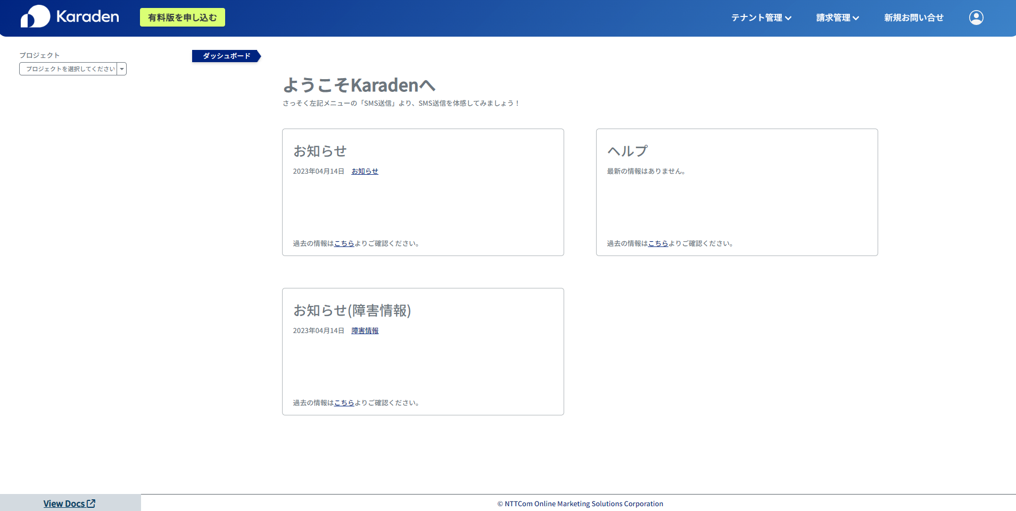Click date 2023年04月14日 in お知らせ card
The width and height of the screenshot is (1016, 511).
pyautogui.click(x=318, y=171)
